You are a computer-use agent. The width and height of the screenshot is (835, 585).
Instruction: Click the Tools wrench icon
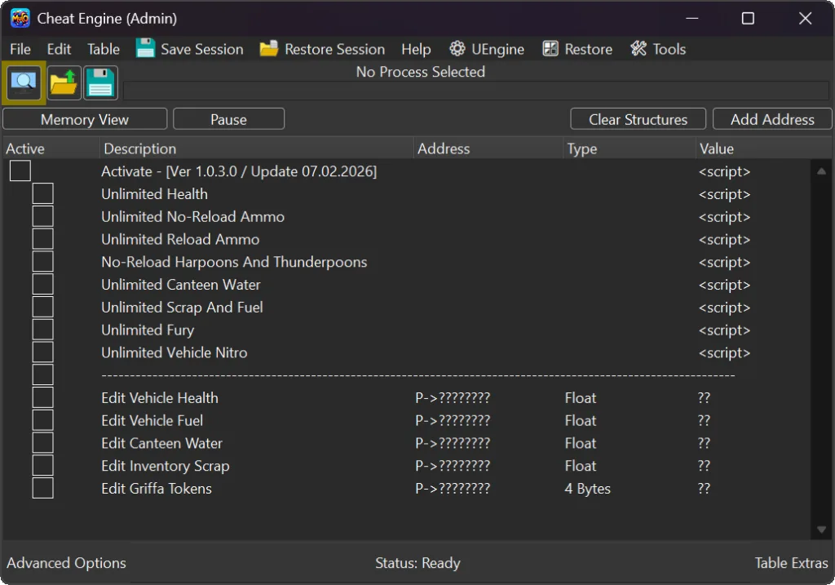pos(638,48)
